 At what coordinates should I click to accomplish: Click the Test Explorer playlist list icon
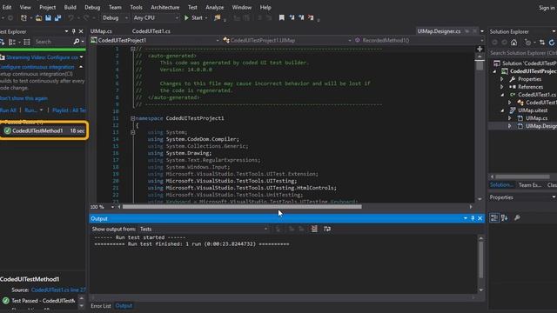click(x=27, y=42)
